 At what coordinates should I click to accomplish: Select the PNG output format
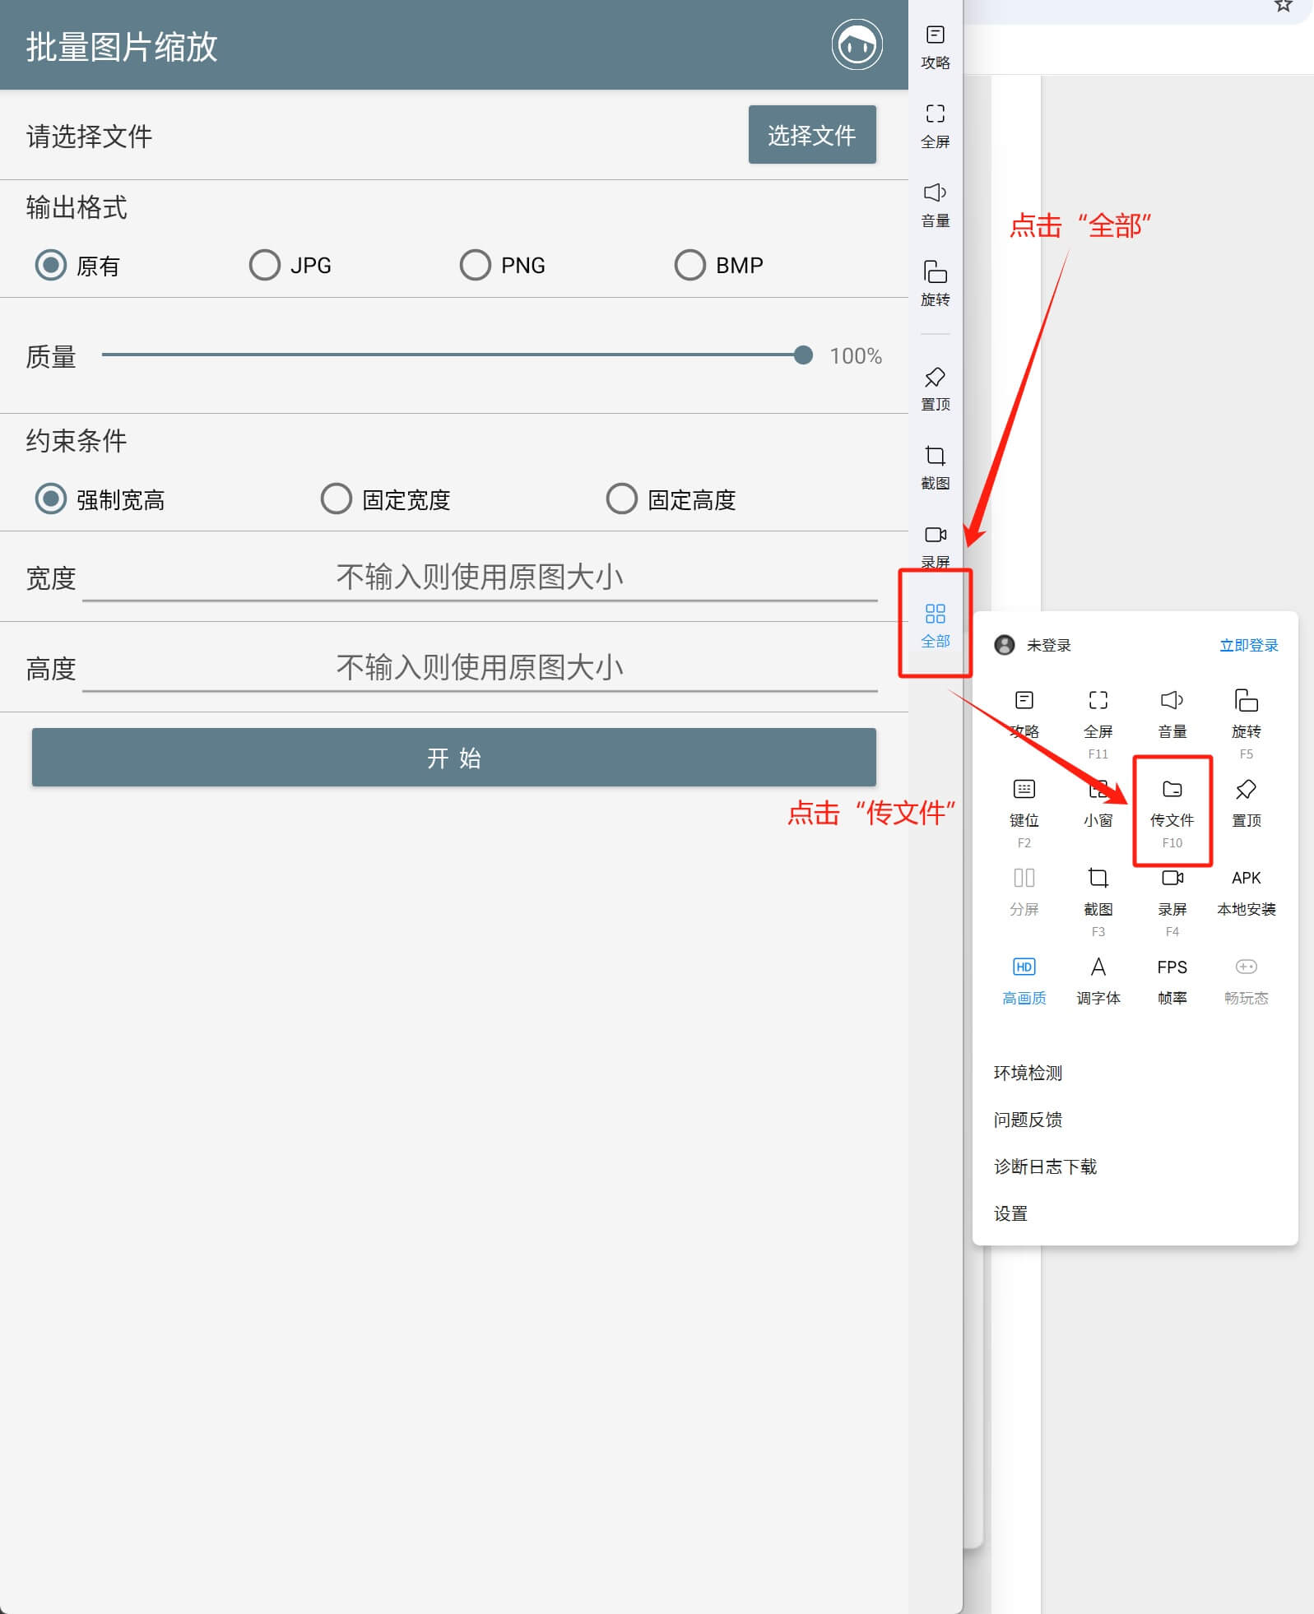475,266
